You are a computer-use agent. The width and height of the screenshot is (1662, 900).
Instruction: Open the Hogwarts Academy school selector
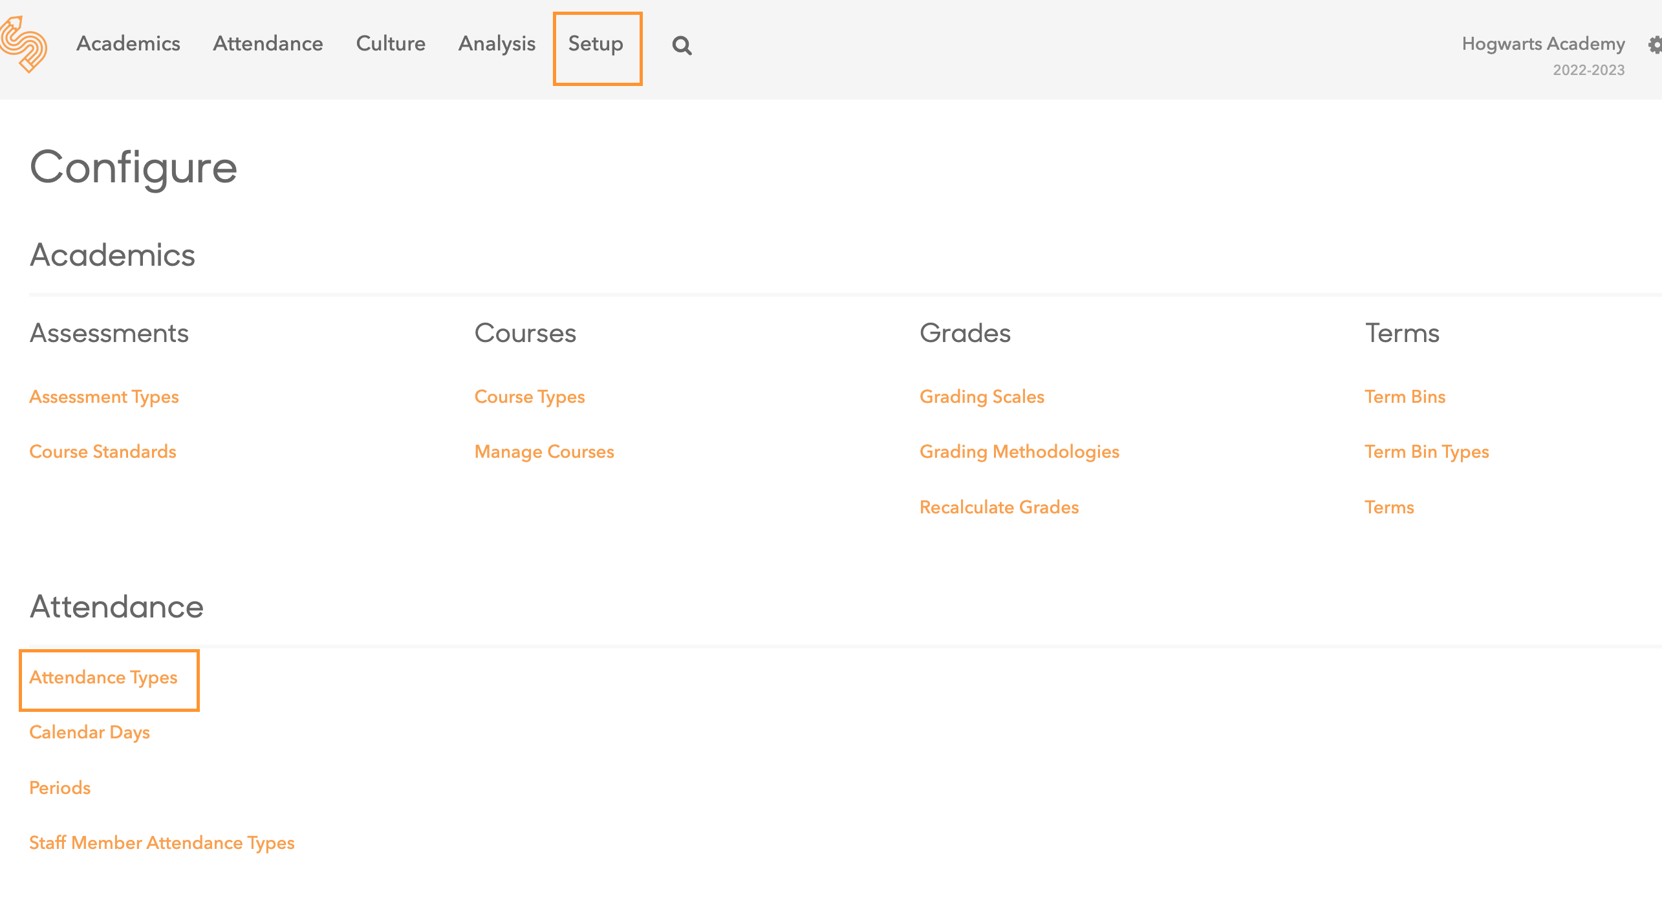1543,43
